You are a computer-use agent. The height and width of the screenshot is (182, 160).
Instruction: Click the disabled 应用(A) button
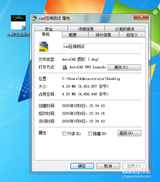[134, 166]
